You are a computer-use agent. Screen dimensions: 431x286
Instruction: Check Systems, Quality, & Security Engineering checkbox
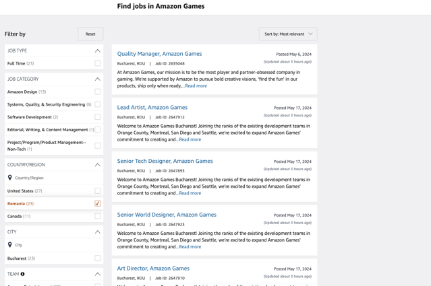click(x=98, y=104)
